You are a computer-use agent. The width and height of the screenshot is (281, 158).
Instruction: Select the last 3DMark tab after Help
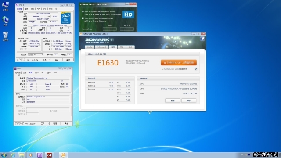(130, 47)
